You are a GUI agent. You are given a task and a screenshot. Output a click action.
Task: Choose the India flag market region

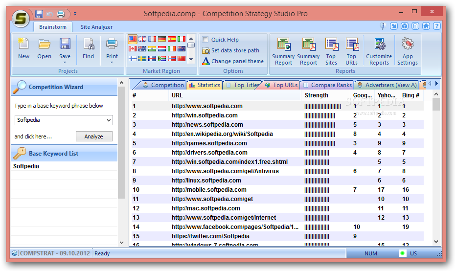pyautogui.click(x=152, y=49)
